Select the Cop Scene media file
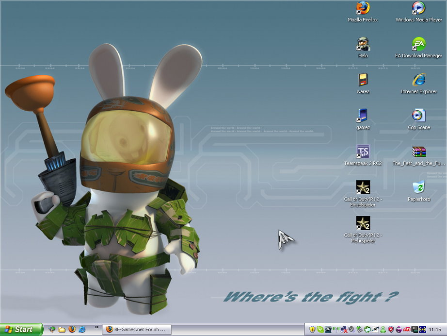Image resolution: width=447 pixels, height=336 pixels. [418, 119]
